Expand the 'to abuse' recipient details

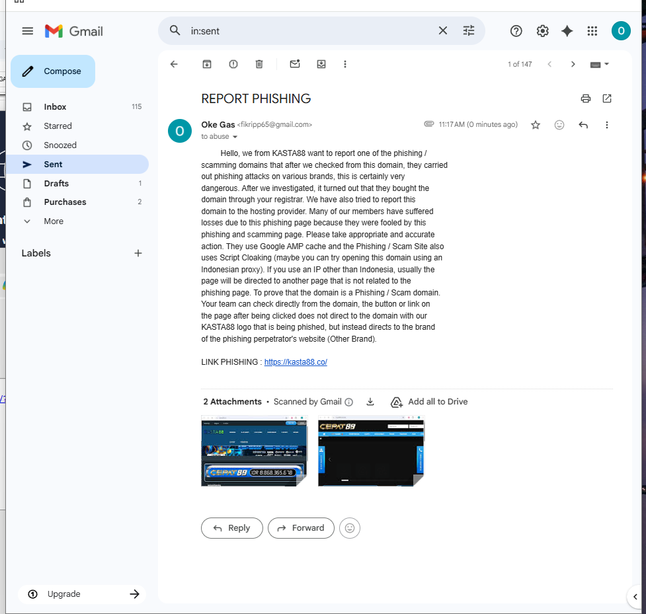click(x=235, y=137)
